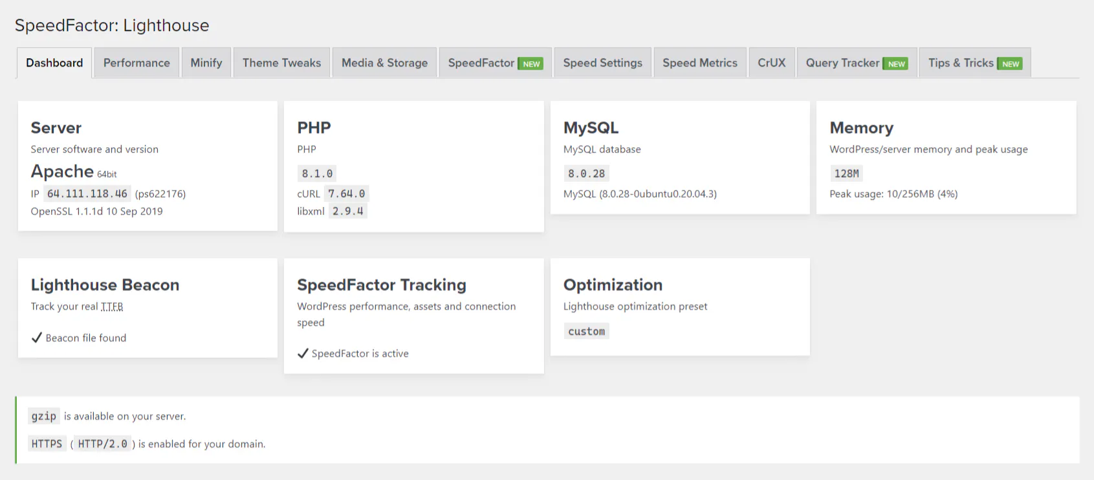Click the Optimization heading
The image size is (1094, 480).
tap(613, 285)
